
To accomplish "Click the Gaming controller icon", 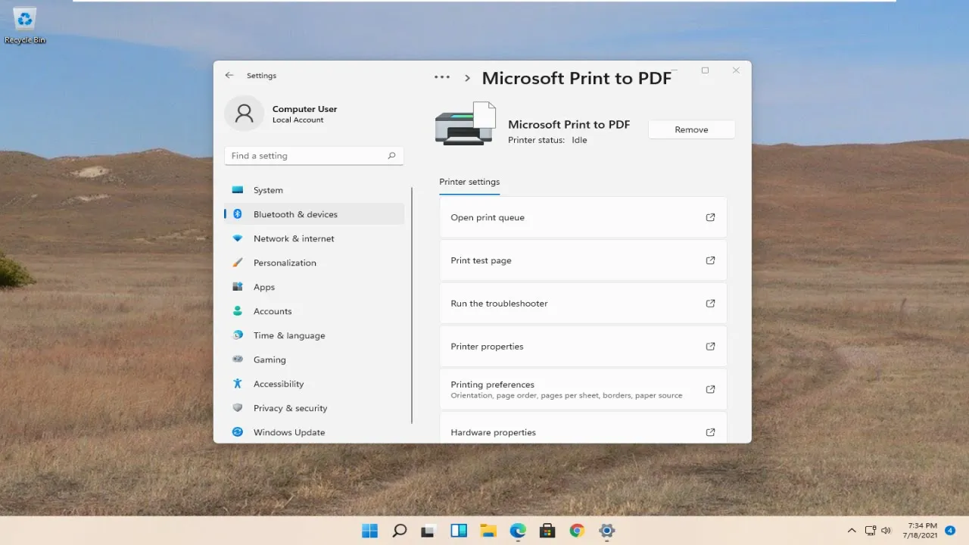I will coord(238,360).
